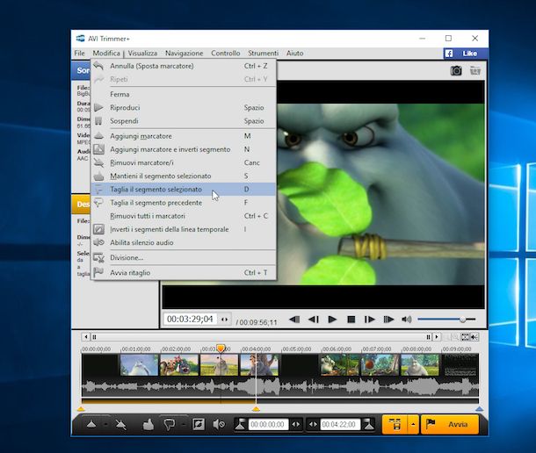Expand the orange split button dropdown arrow
Viewport: 536px width, 453px height.
point(413,424)
